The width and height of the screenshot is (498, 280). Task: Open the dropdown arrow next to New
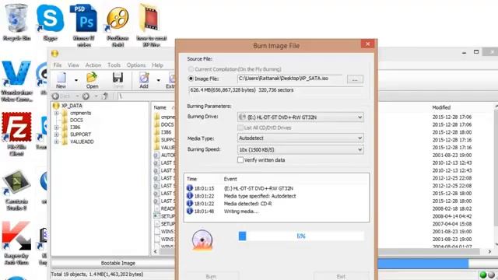76,80
